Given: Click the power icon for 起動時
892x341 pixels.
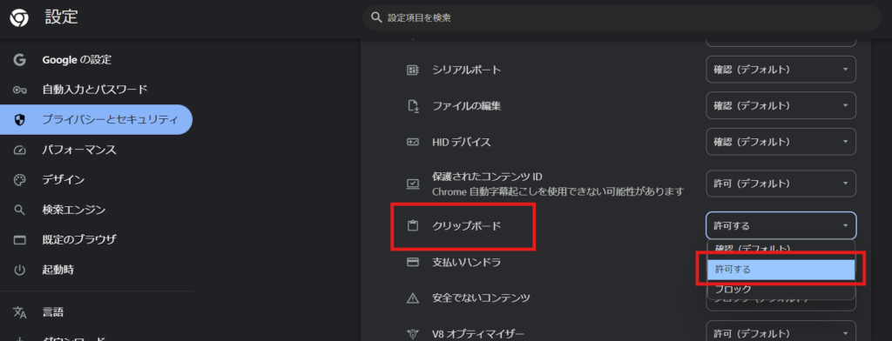Looking at the screenshot, I should 20,270.
